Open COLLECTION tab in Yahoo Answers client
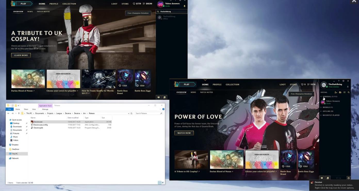This screenshot has width=359, height=191. tap(69, 4)
